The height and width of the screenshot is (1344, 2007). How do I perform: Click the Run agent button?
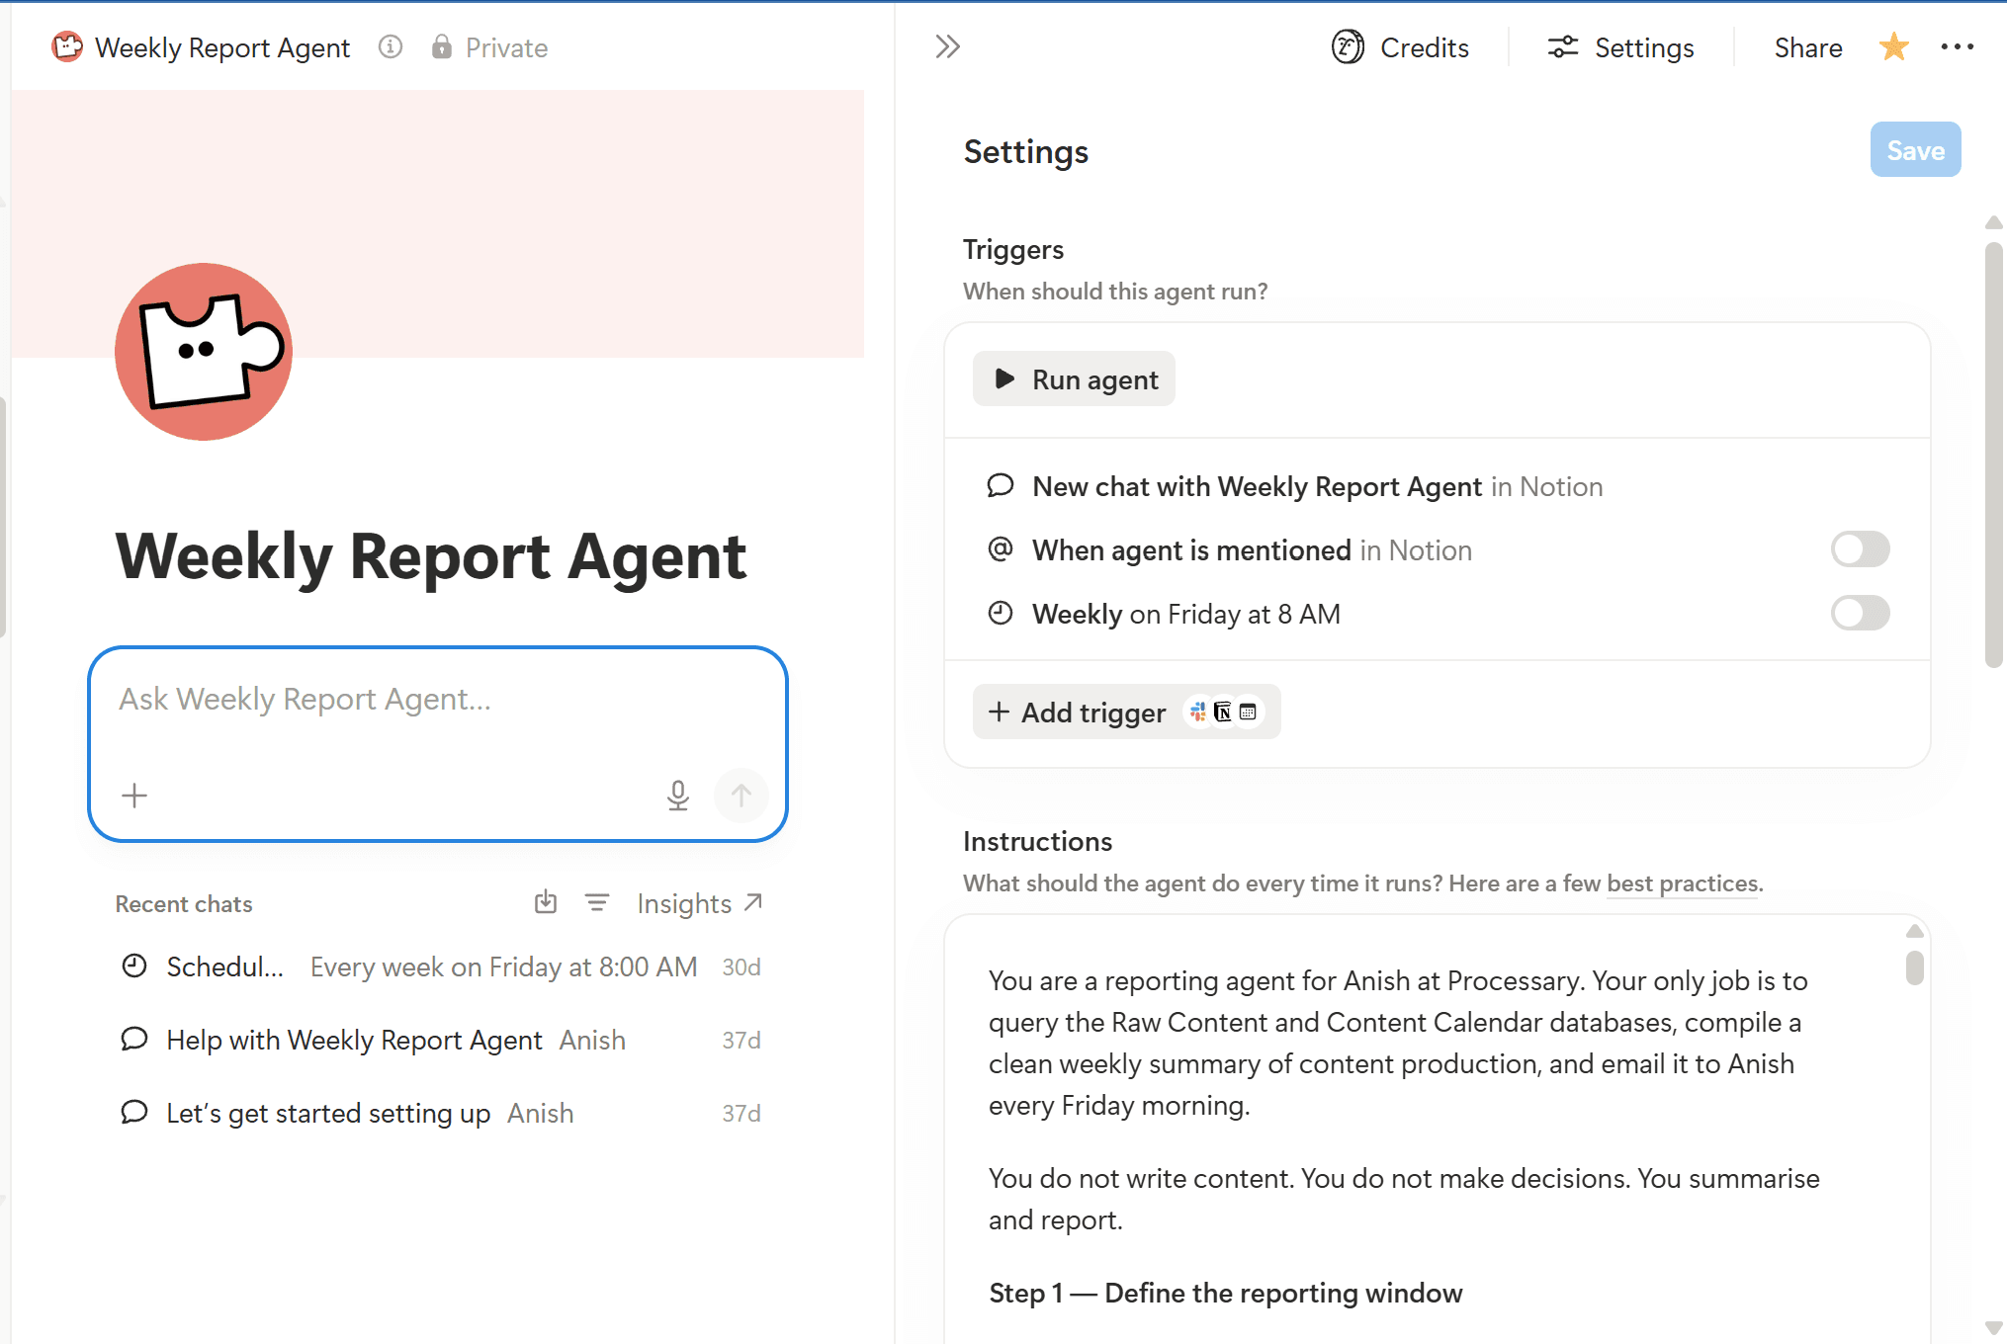(1074, 378)
